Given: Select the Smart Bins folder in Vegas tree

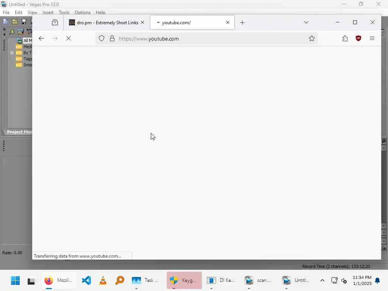Looking at the screenshot, I should coord(24,65).
